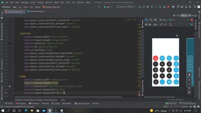Open the Logcat tool window
201x113 pixels.
point(56,103)
